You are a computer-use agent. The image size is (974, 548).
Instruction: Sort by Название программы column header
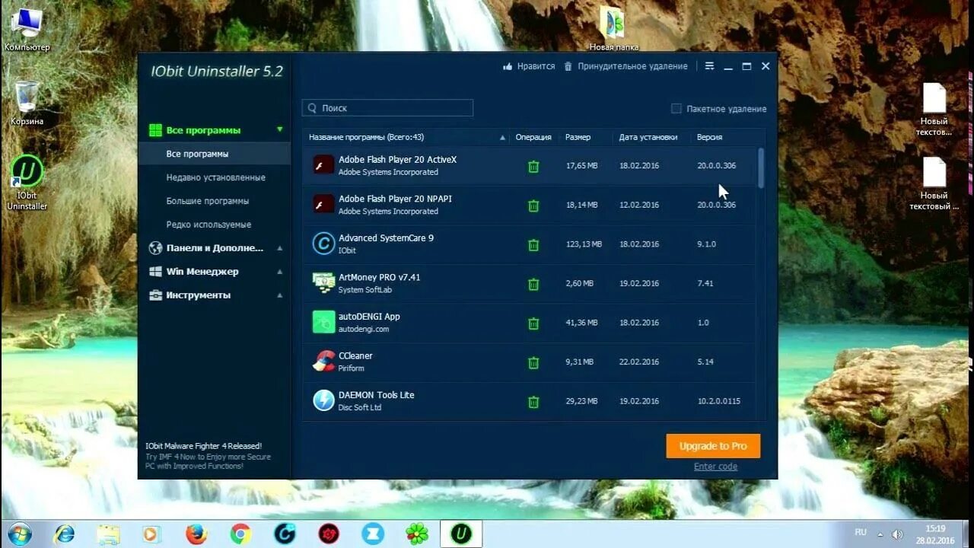(366, 137)
